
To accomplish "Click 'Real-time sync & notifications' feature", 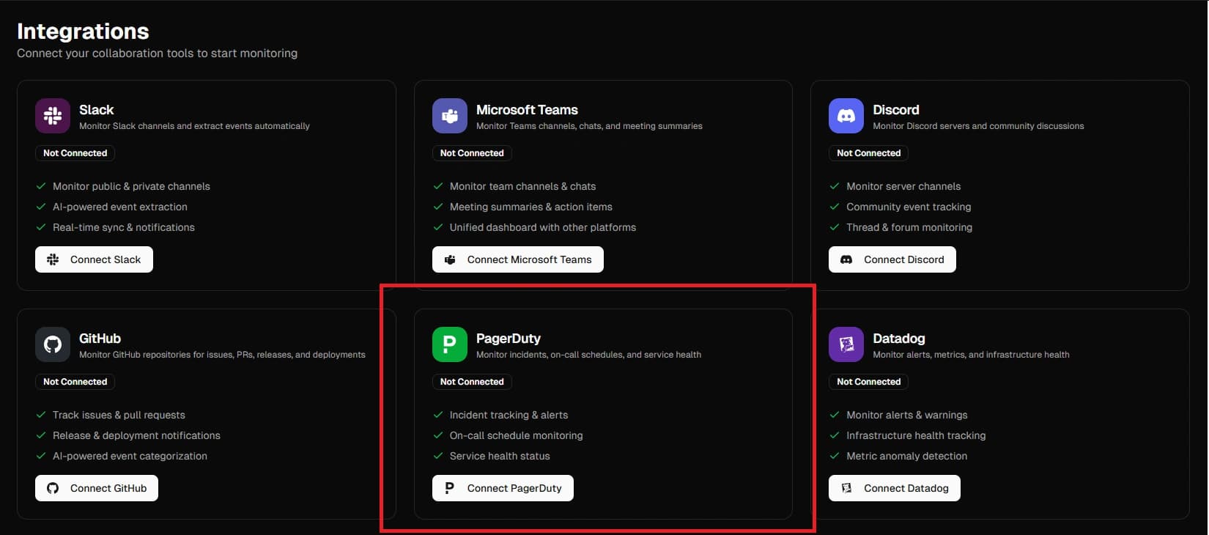I will pyautogui.click(x=124, y=227).
